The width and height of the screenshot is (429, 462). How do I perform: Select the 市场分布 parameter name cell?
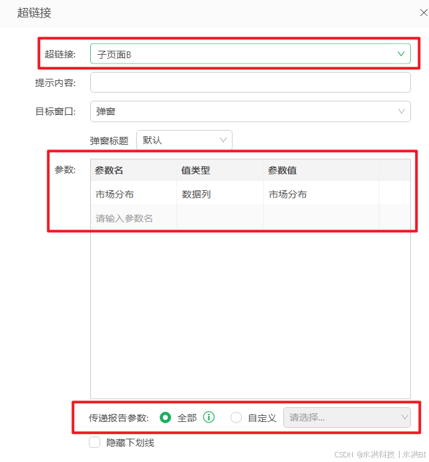point(134,194)
